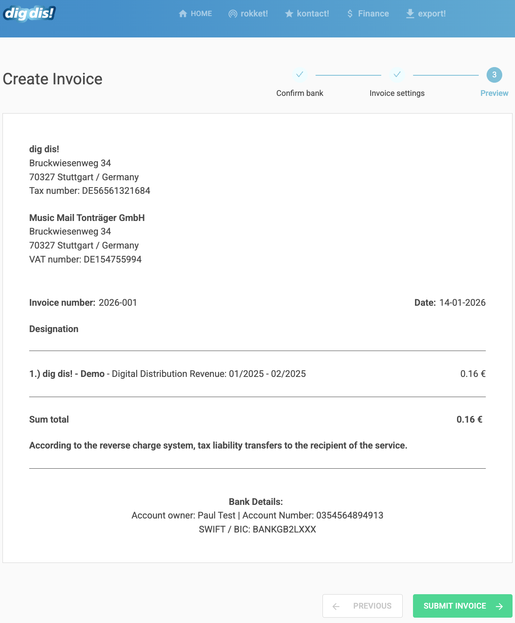
Task: Click the kontact! star icon
Action: pyautogui.click(x=289, y=14)
